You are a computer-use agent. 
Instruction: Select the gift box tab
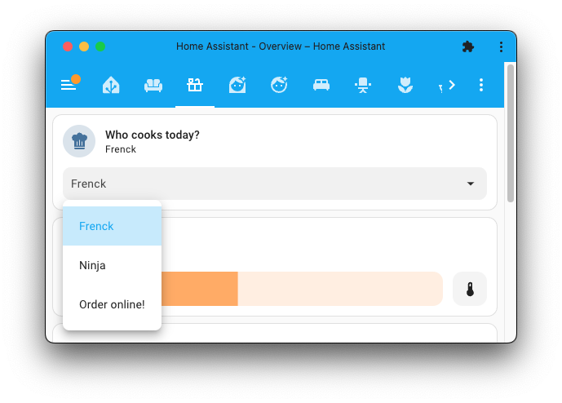click(x=195, y=85)
